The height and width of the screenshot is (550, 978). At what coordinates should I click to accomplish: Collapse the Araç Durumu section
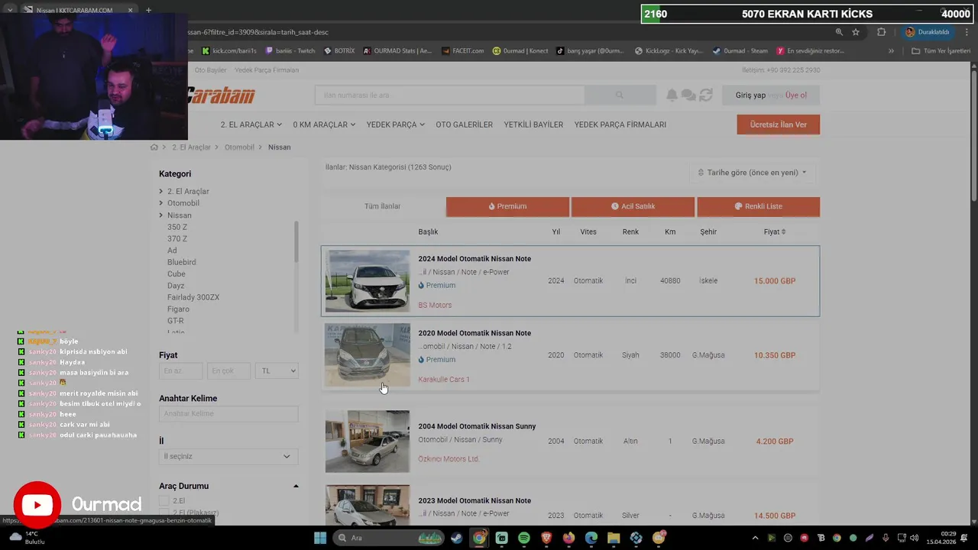point(296,486)
